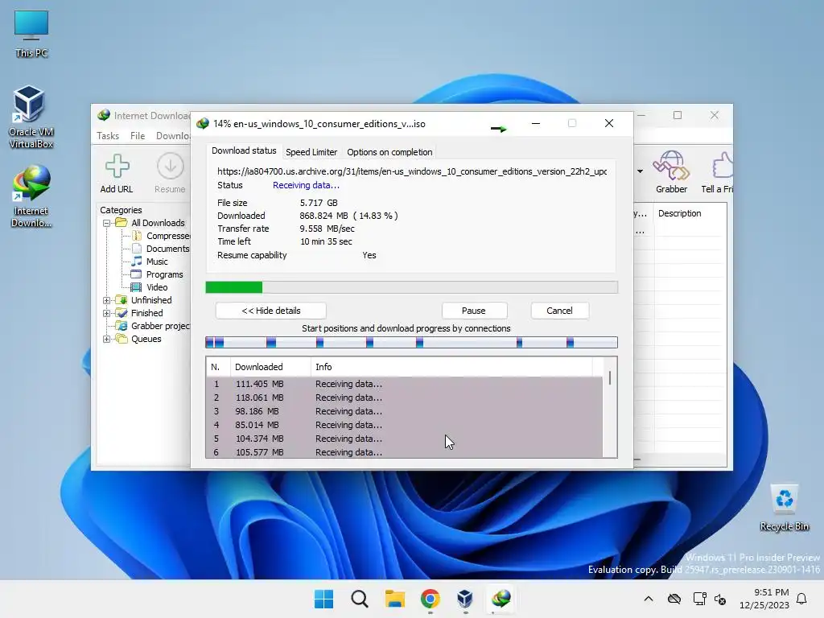Show hidden system tray icons
824x618 pixels.
[x=649, y=599]
